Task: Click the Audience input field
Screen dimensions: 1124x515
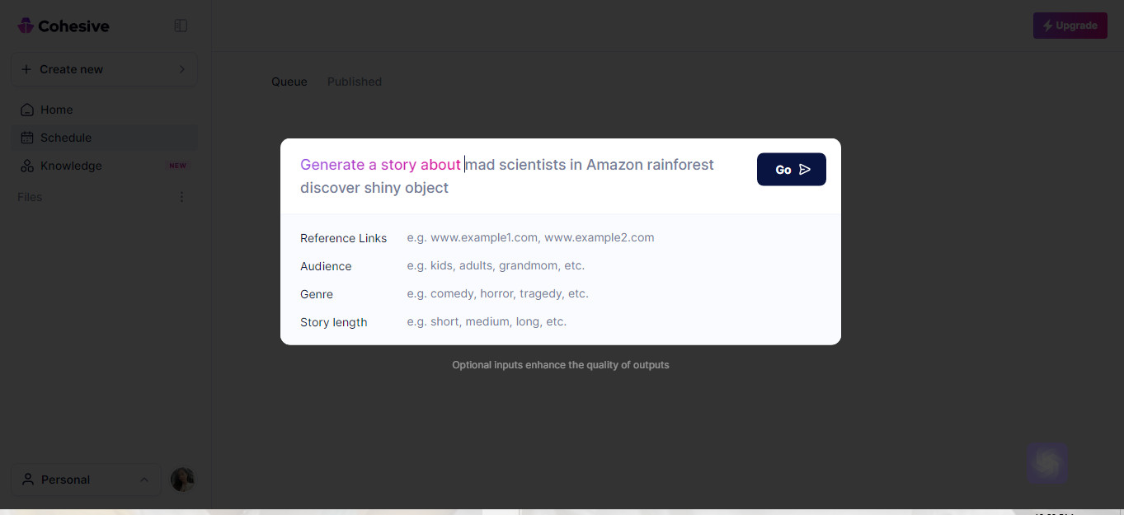Action: 614,265
